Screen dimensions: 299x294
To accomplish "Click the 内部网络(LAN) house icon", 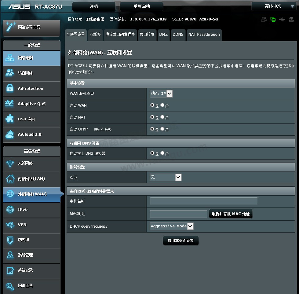I will [10, 178].
